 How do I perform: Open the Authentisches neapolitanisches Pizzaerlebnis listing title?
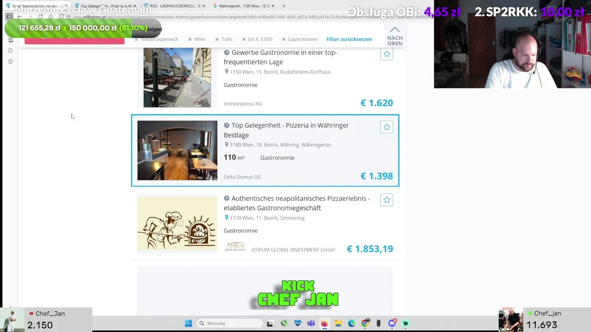297,203
